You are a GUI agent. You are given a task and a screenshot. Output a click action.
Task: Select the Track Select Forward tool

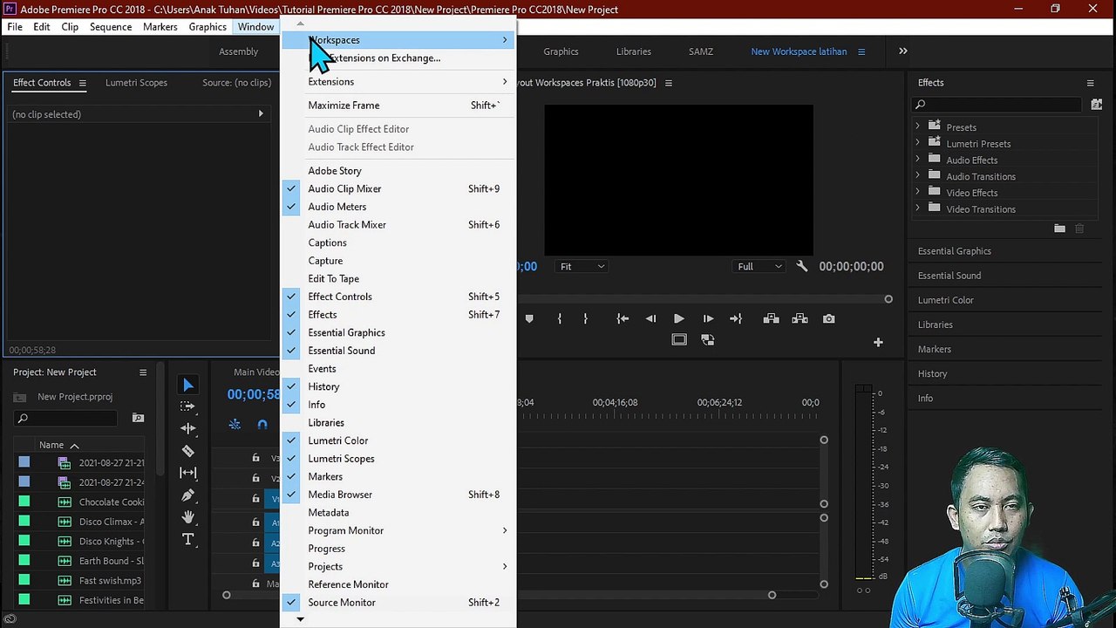187,406
